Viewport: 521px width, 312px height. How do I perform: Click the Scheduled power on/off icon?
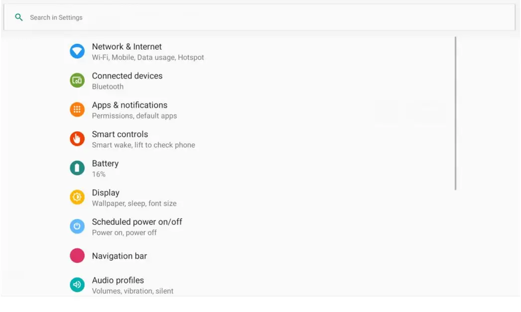point(77,227)
